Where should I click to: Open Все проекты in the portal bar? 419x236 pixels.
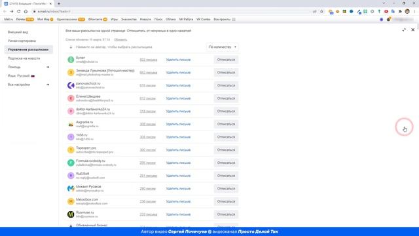coord(222,19)
